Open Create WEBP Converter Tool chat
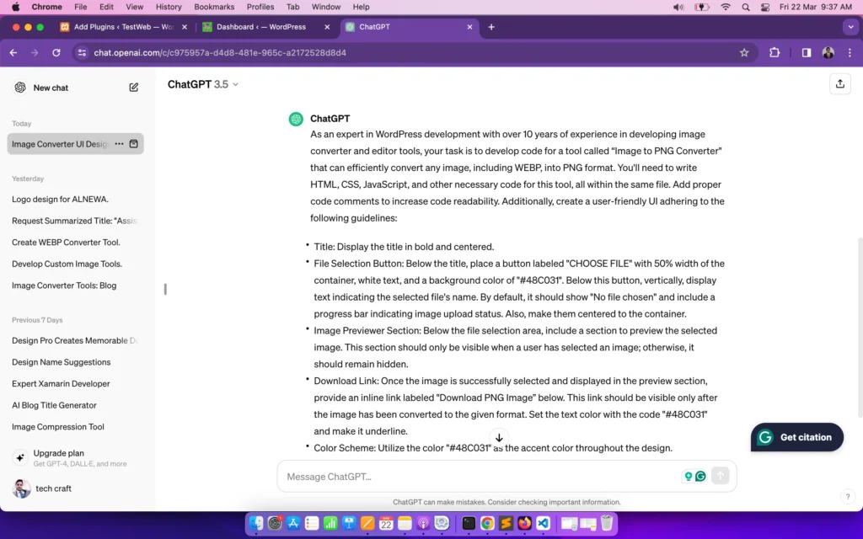Screen dimensions: 863x539 click(x=66, y=243)
